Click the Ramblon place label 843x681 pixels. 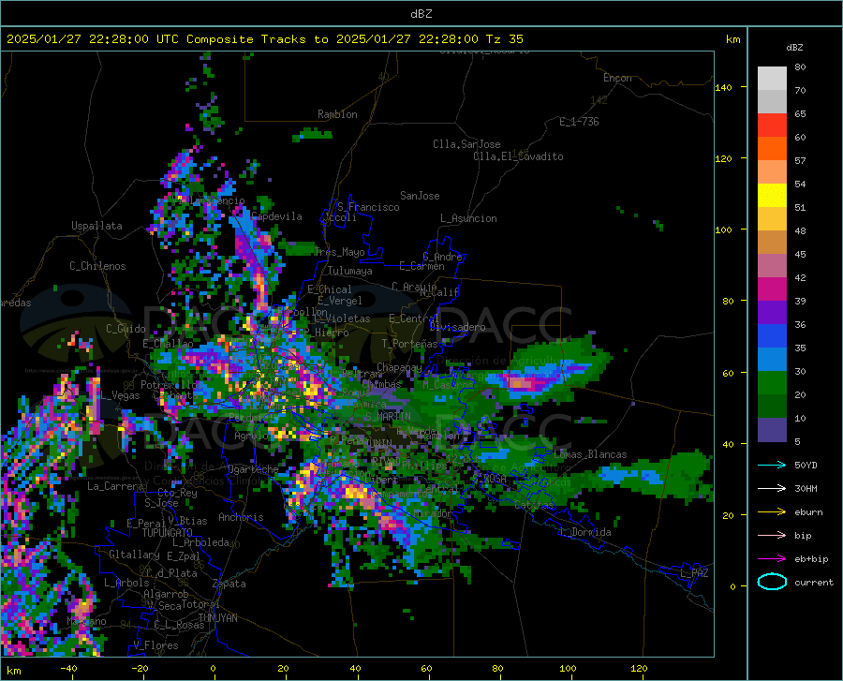(x=337, y=114)
